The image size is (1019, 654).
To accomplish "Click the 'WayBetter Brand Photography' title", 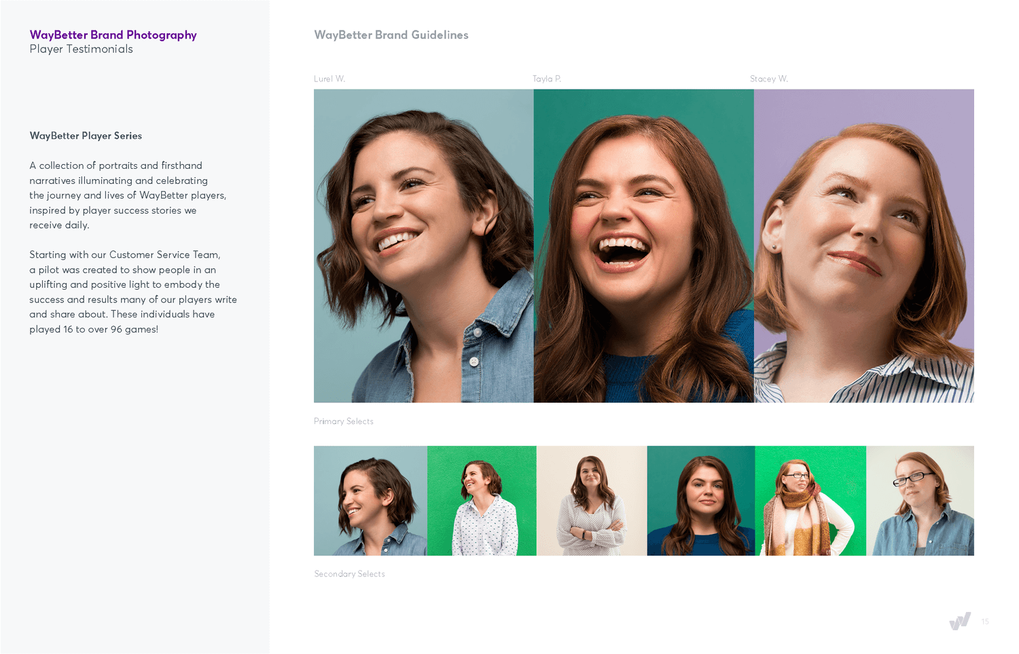I will (x=113, y=35).
